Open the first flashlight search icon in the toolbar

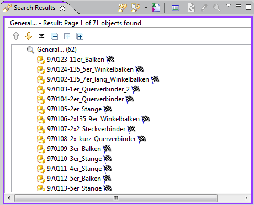point(123,8)
